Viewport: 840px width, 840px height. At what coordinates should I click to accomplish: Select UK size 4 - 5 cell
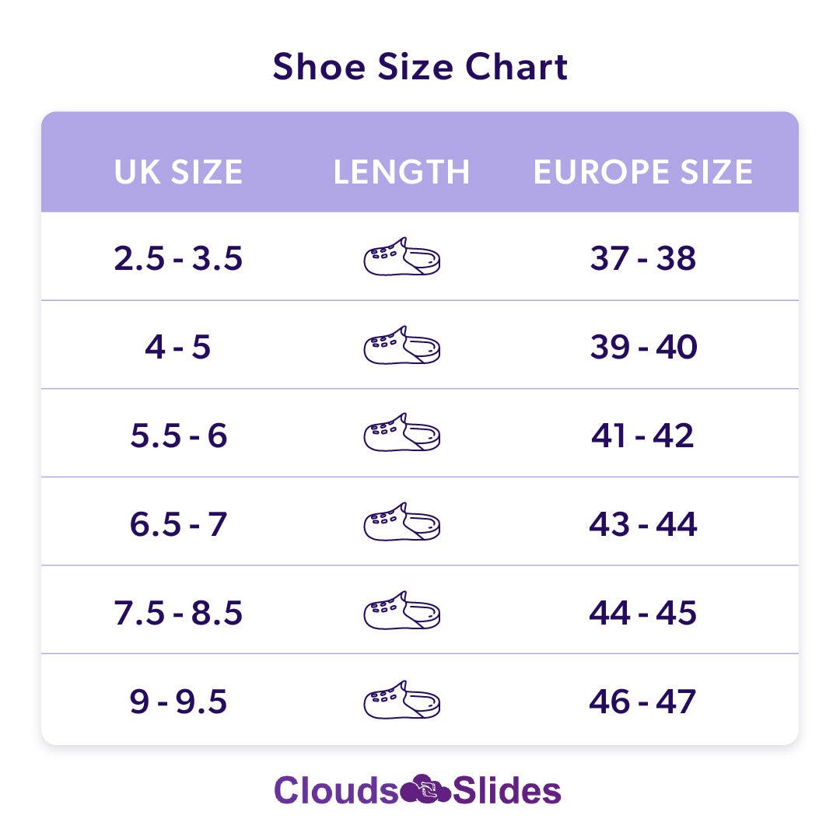tap(178, 347)
